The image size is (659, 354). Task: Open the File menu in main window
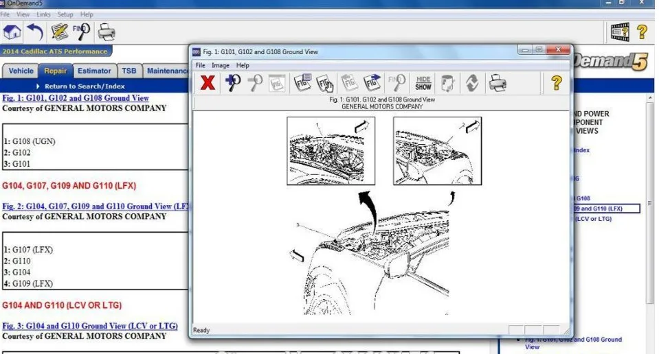[5, 14]
